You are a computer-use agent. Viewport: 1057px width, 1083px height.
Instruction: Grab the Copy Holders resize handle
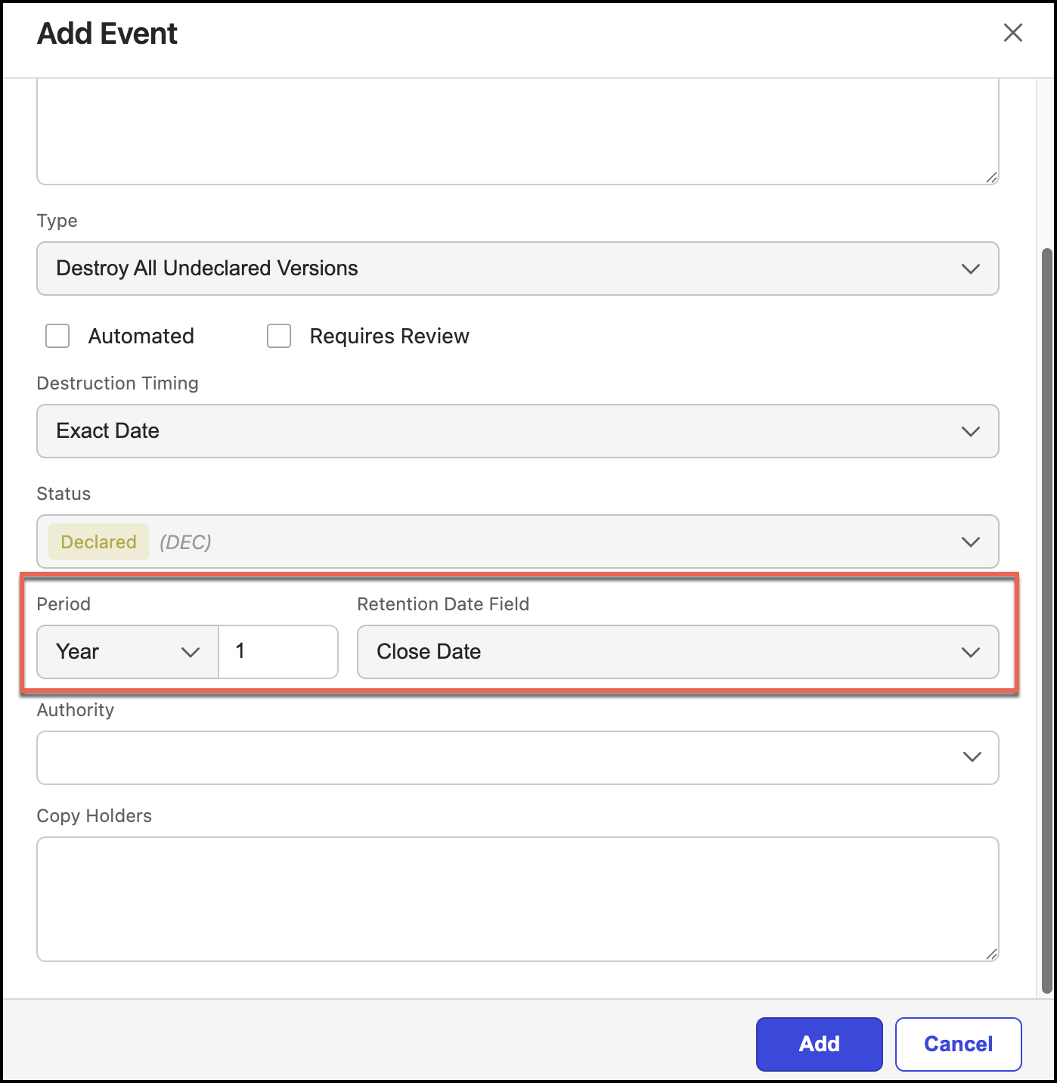[x=991, y=954]
